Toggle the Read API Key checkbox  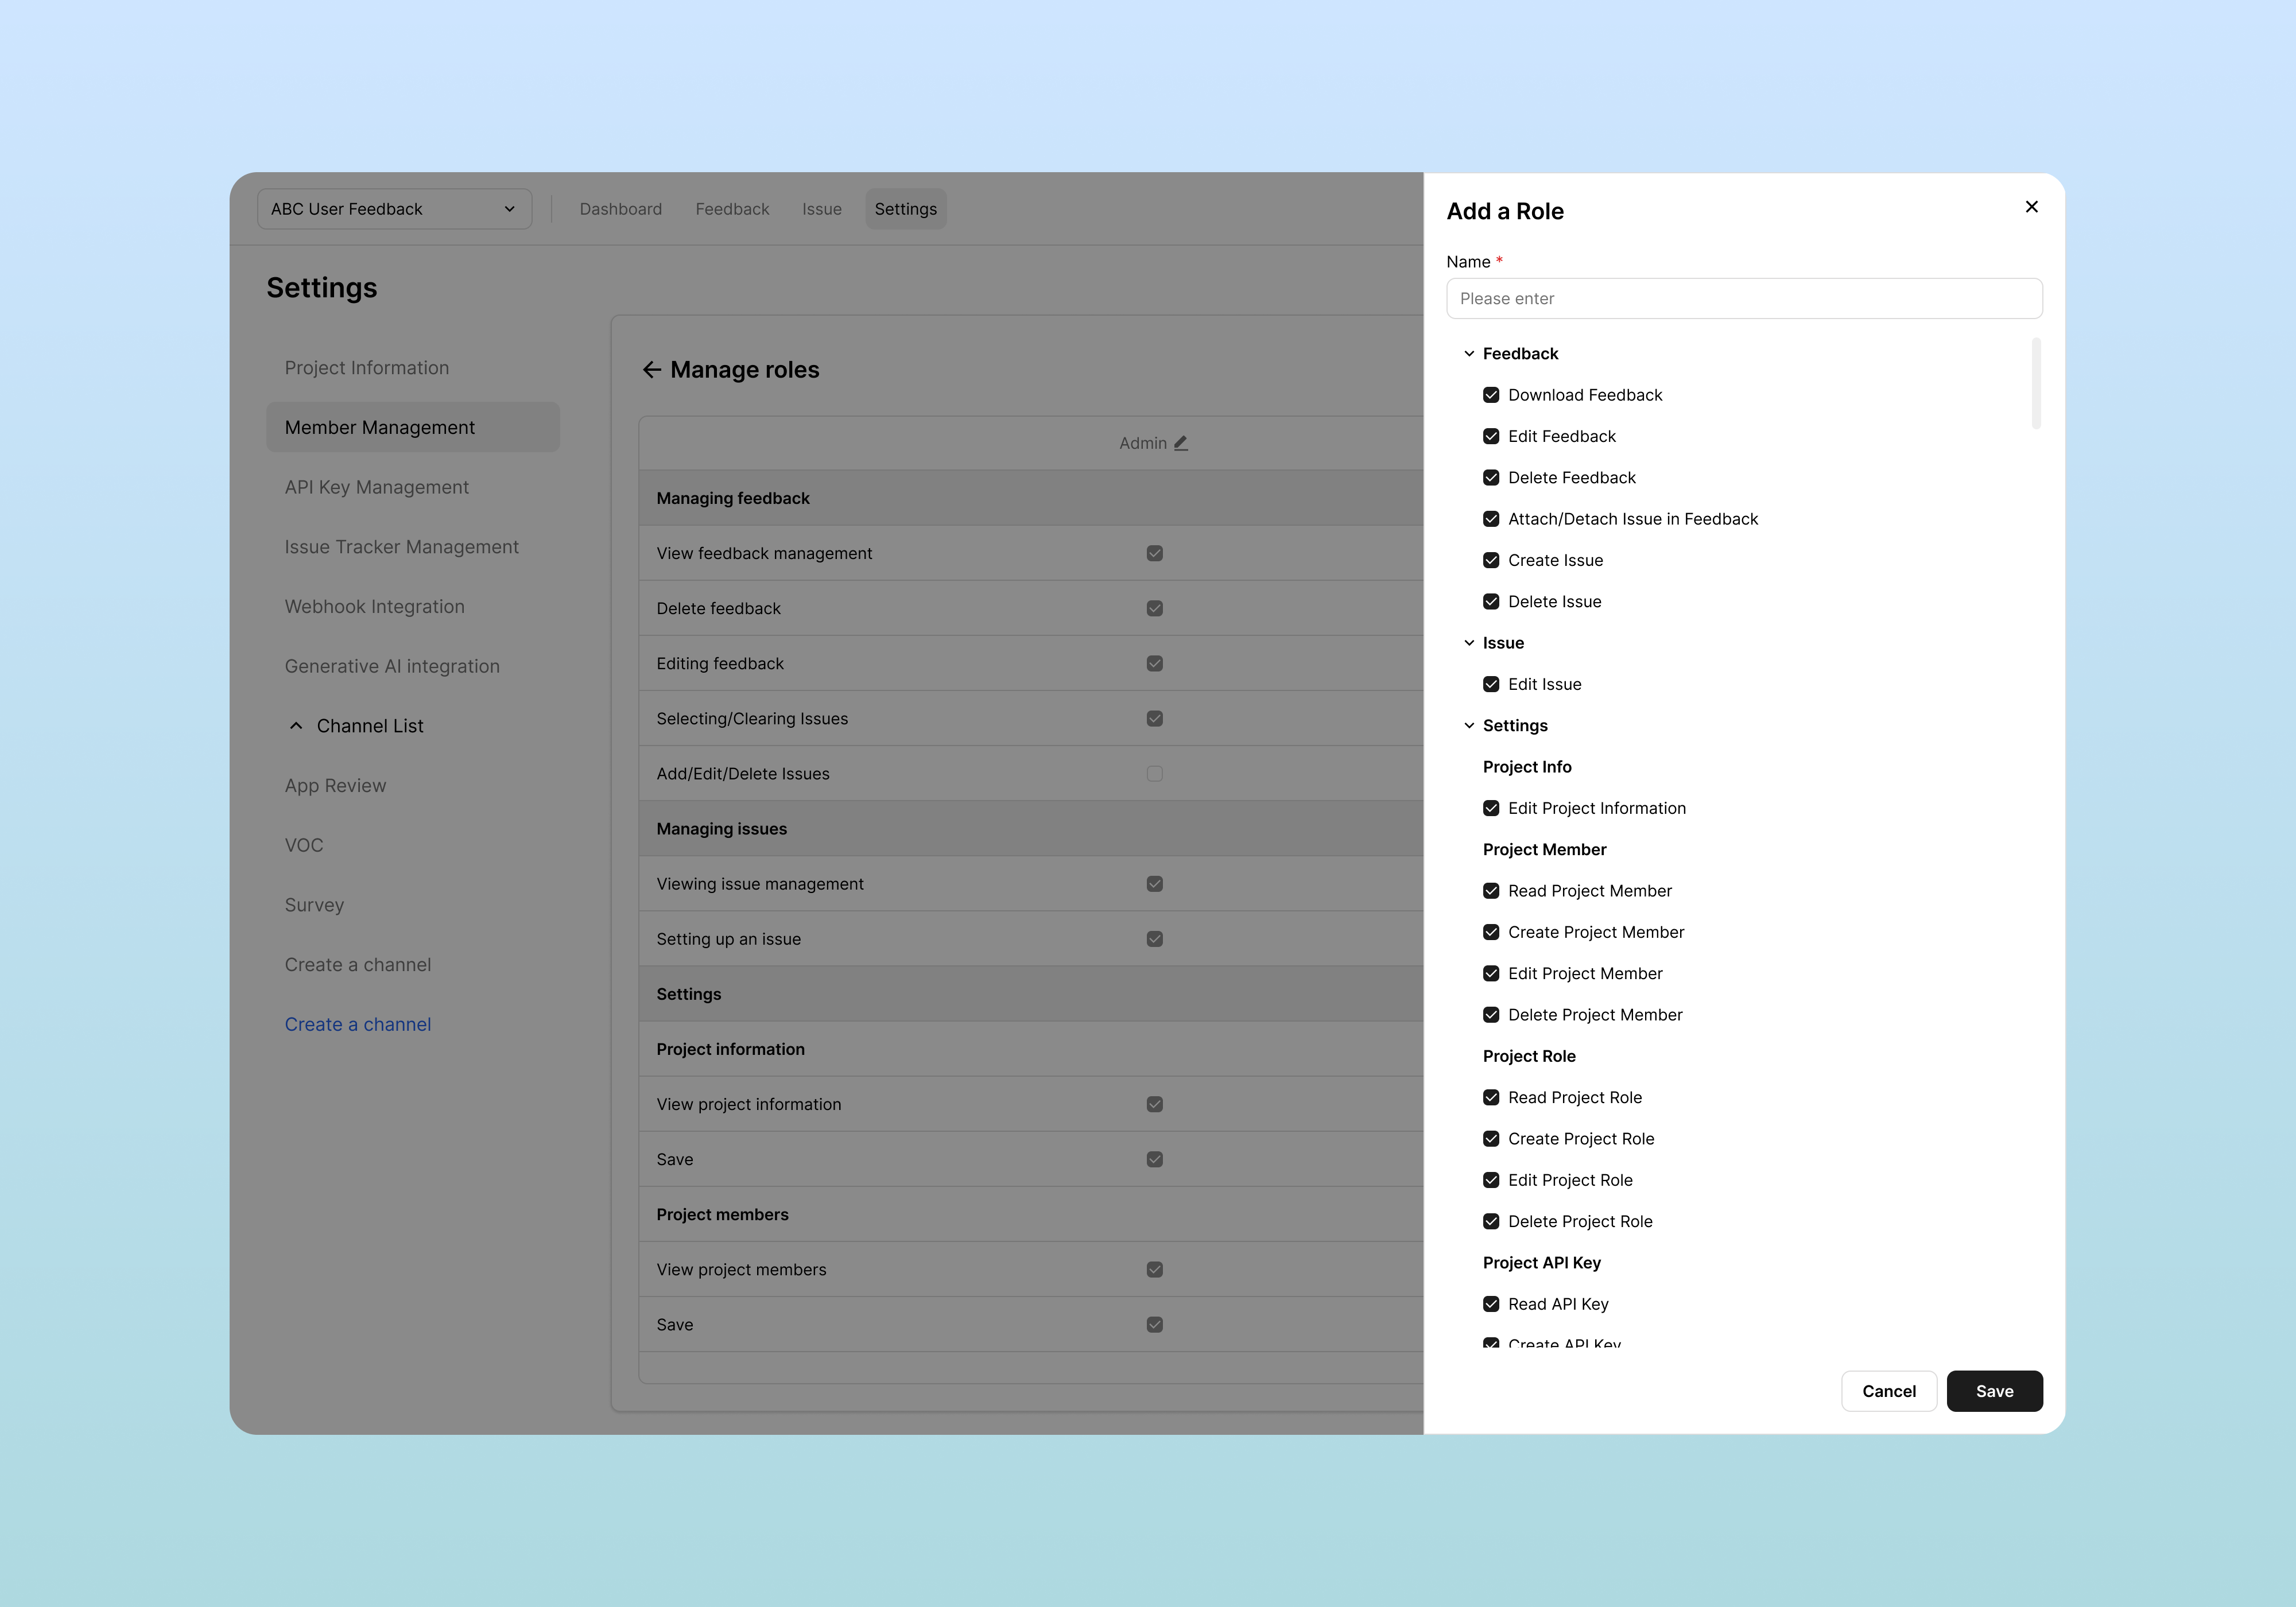point(1491,1304)
